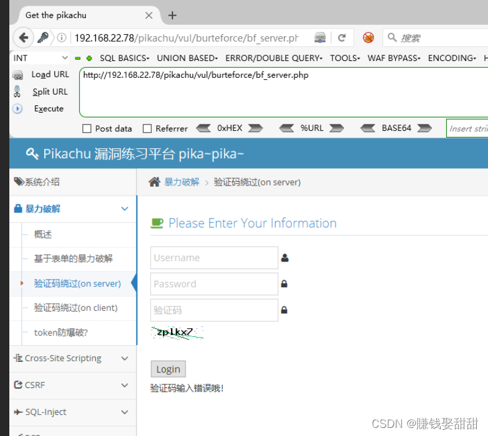Image resolution: width=488 pixels, height=436 pixels.
Task: Click the user icon beside Username
Action: tap(285, 258)
